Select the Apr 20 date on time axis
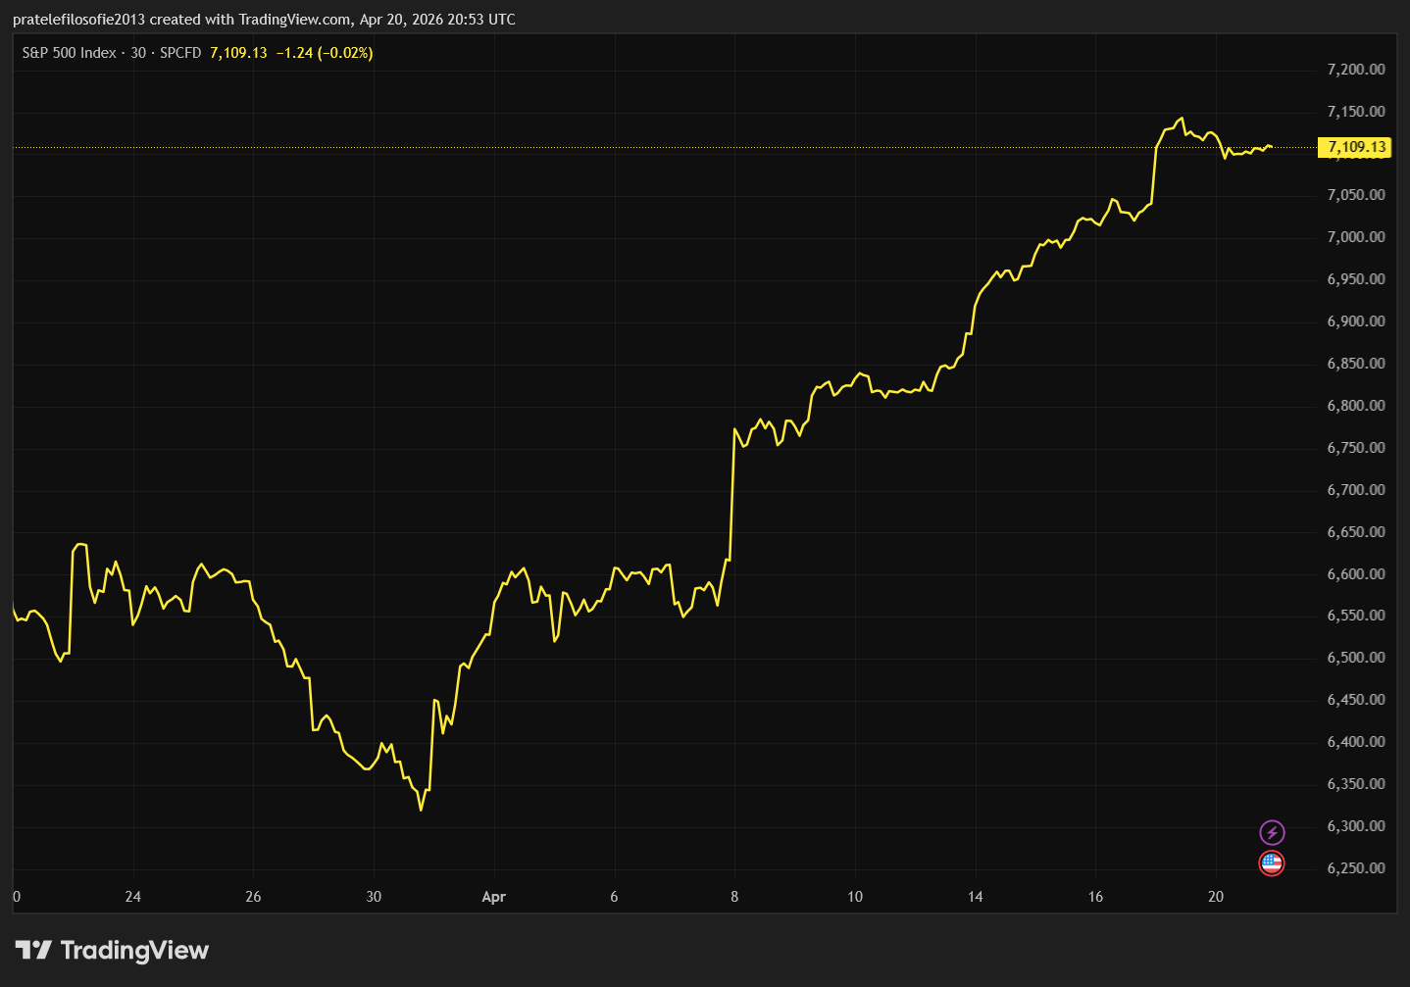 click(x=1215, y=897)
